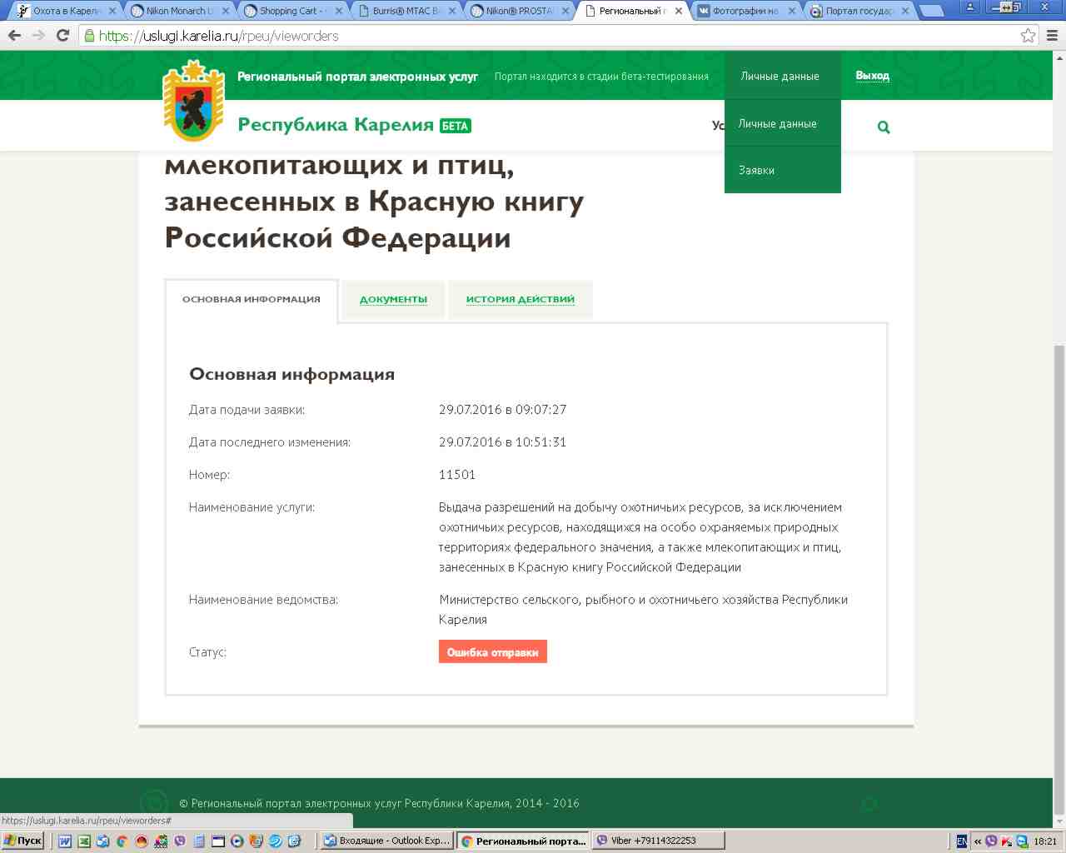Select Заявки from the dropdown menu
This screenshot has height=853, width=1066.
coord(756,170)
